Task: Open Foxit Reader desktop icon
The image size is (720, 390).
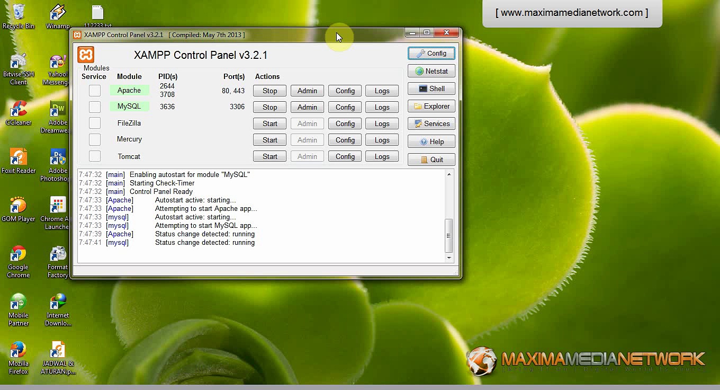Action: tap(19, 161)
